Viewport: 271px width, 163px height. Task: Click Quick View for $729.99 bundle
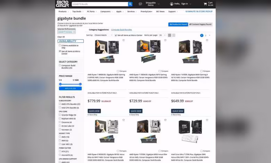point(136,111)
